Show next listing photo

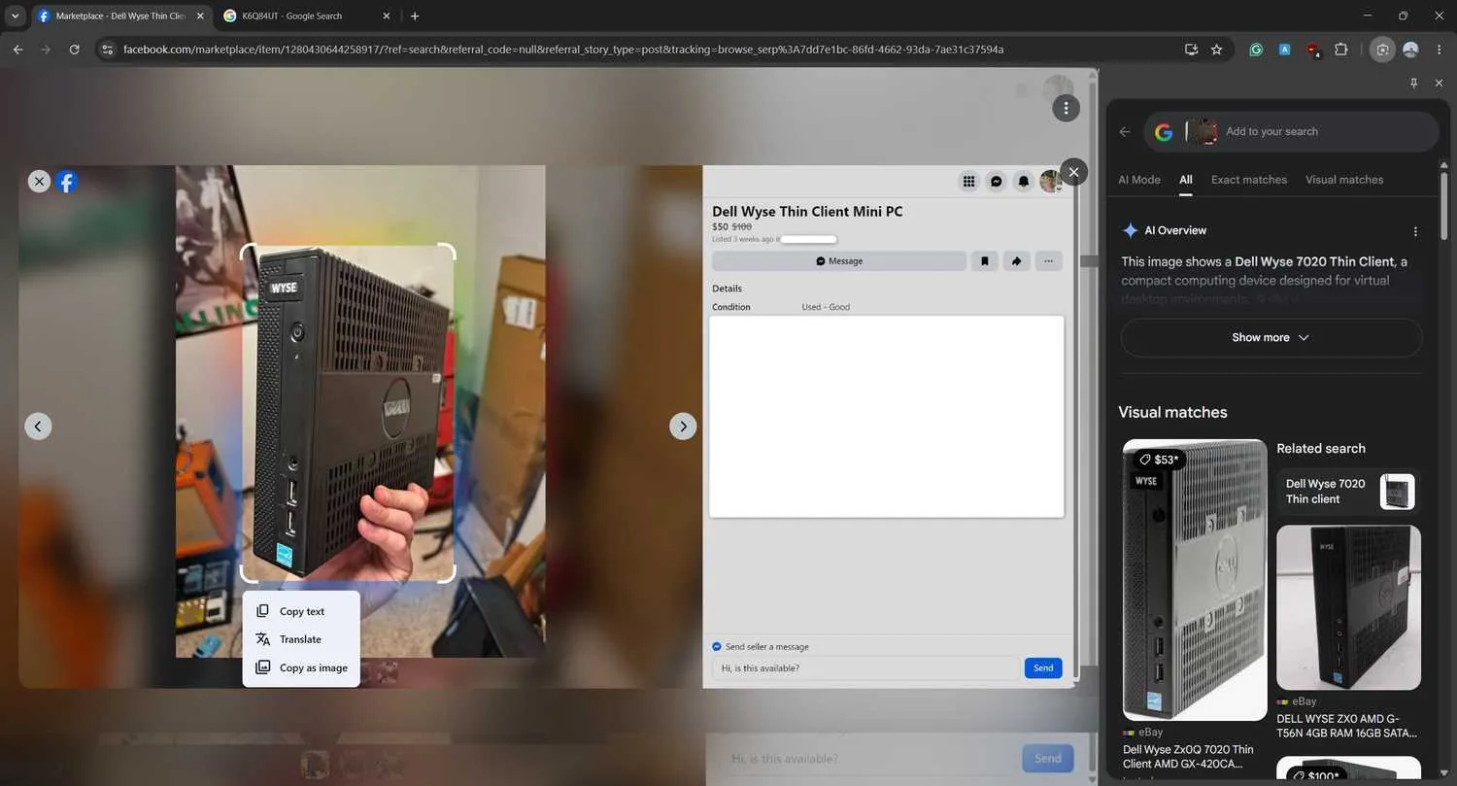pos(683,426)
